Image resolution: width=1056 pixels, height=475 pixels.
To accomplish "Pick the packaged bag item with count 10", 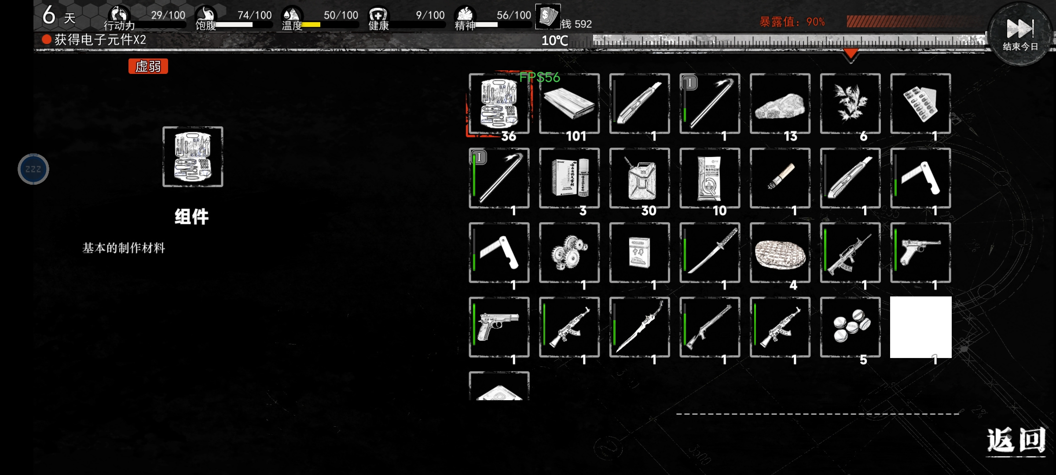I will (710, 178).
